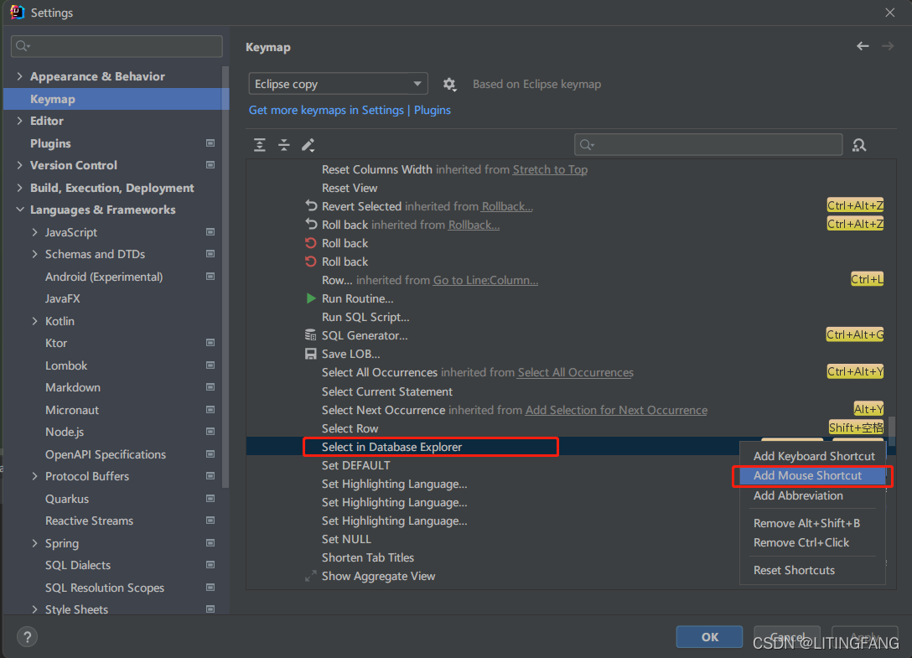
Task: Select the Set NULL action row
Action: [346, 539]
